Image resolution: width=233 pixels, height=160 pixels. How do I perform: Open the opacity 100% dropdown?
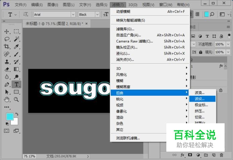[x=228, y=44]
